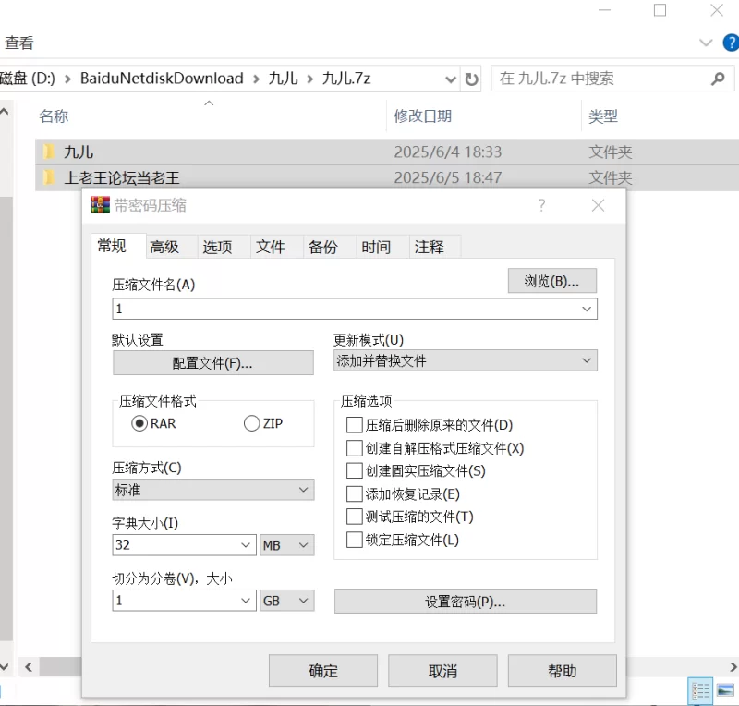Viewport: 739px width, 706px height.
Task: Click horizontal scrollbar left arrow in Explorer
Action: click(x=29, y=667)
